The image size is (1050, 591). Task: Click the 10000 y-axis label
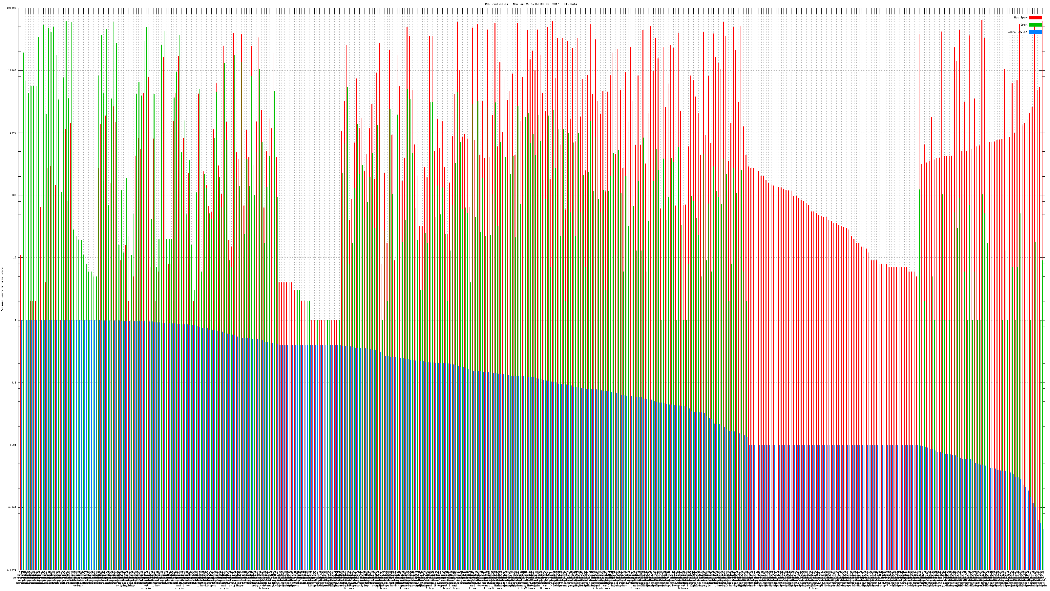13,71
